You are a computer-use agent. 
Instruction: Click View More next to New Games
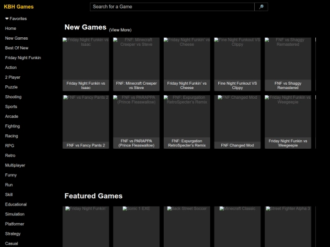pyautogui.click(x=120, y=30)
